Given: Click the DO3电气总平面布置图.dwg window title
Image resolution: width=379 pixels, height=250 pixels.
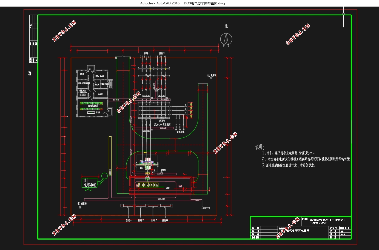Looking at the screenshot, I should point(204,3).
